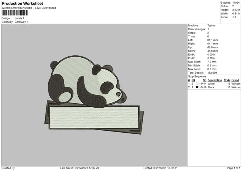
Task: Click the 'Last Saved: 03/12/2021 17.32.28' footer
Action: 79,168
